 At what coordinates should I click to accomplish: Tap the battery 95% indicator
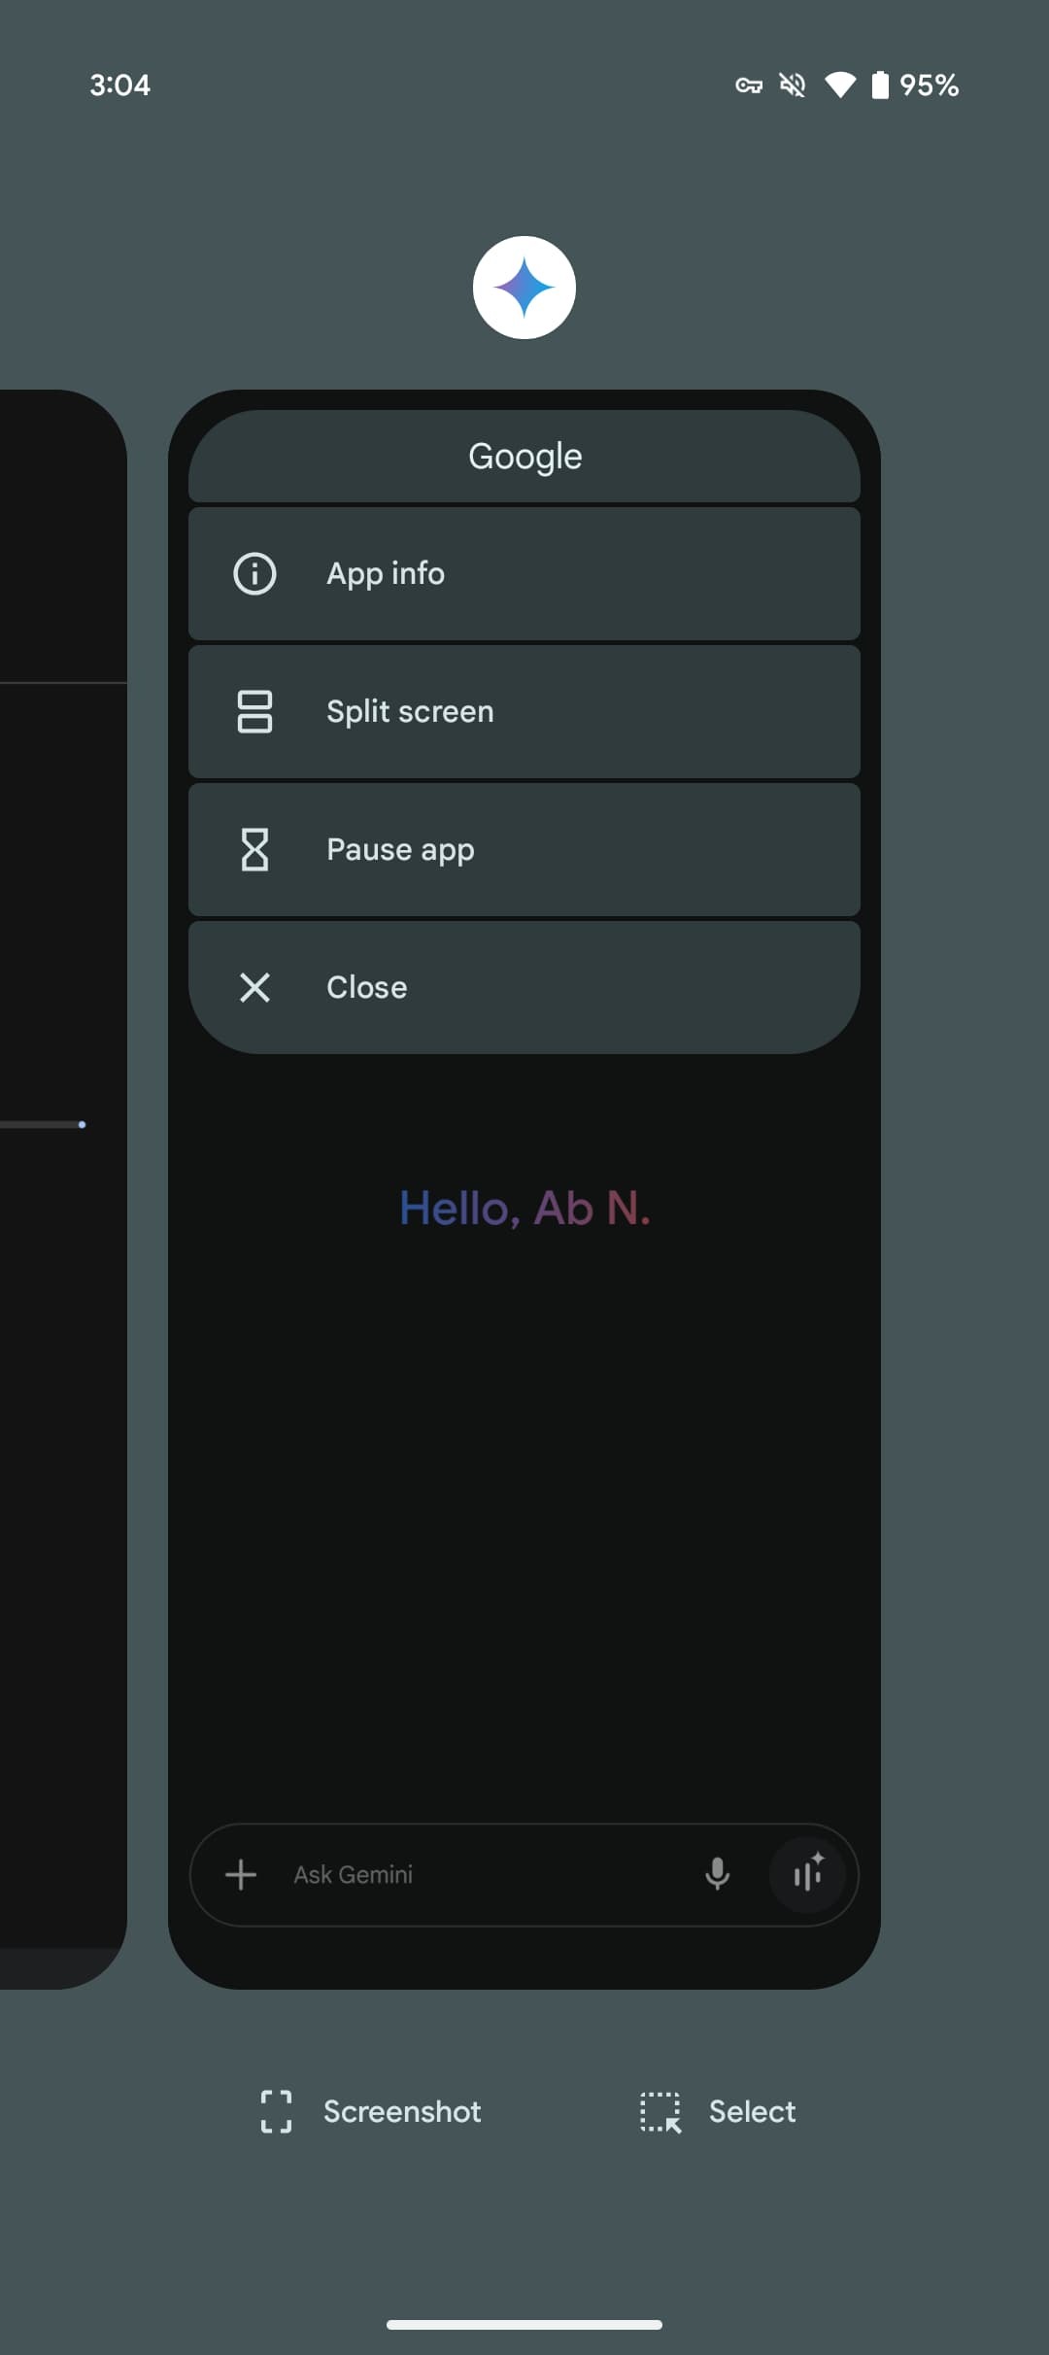click(915, 85)
